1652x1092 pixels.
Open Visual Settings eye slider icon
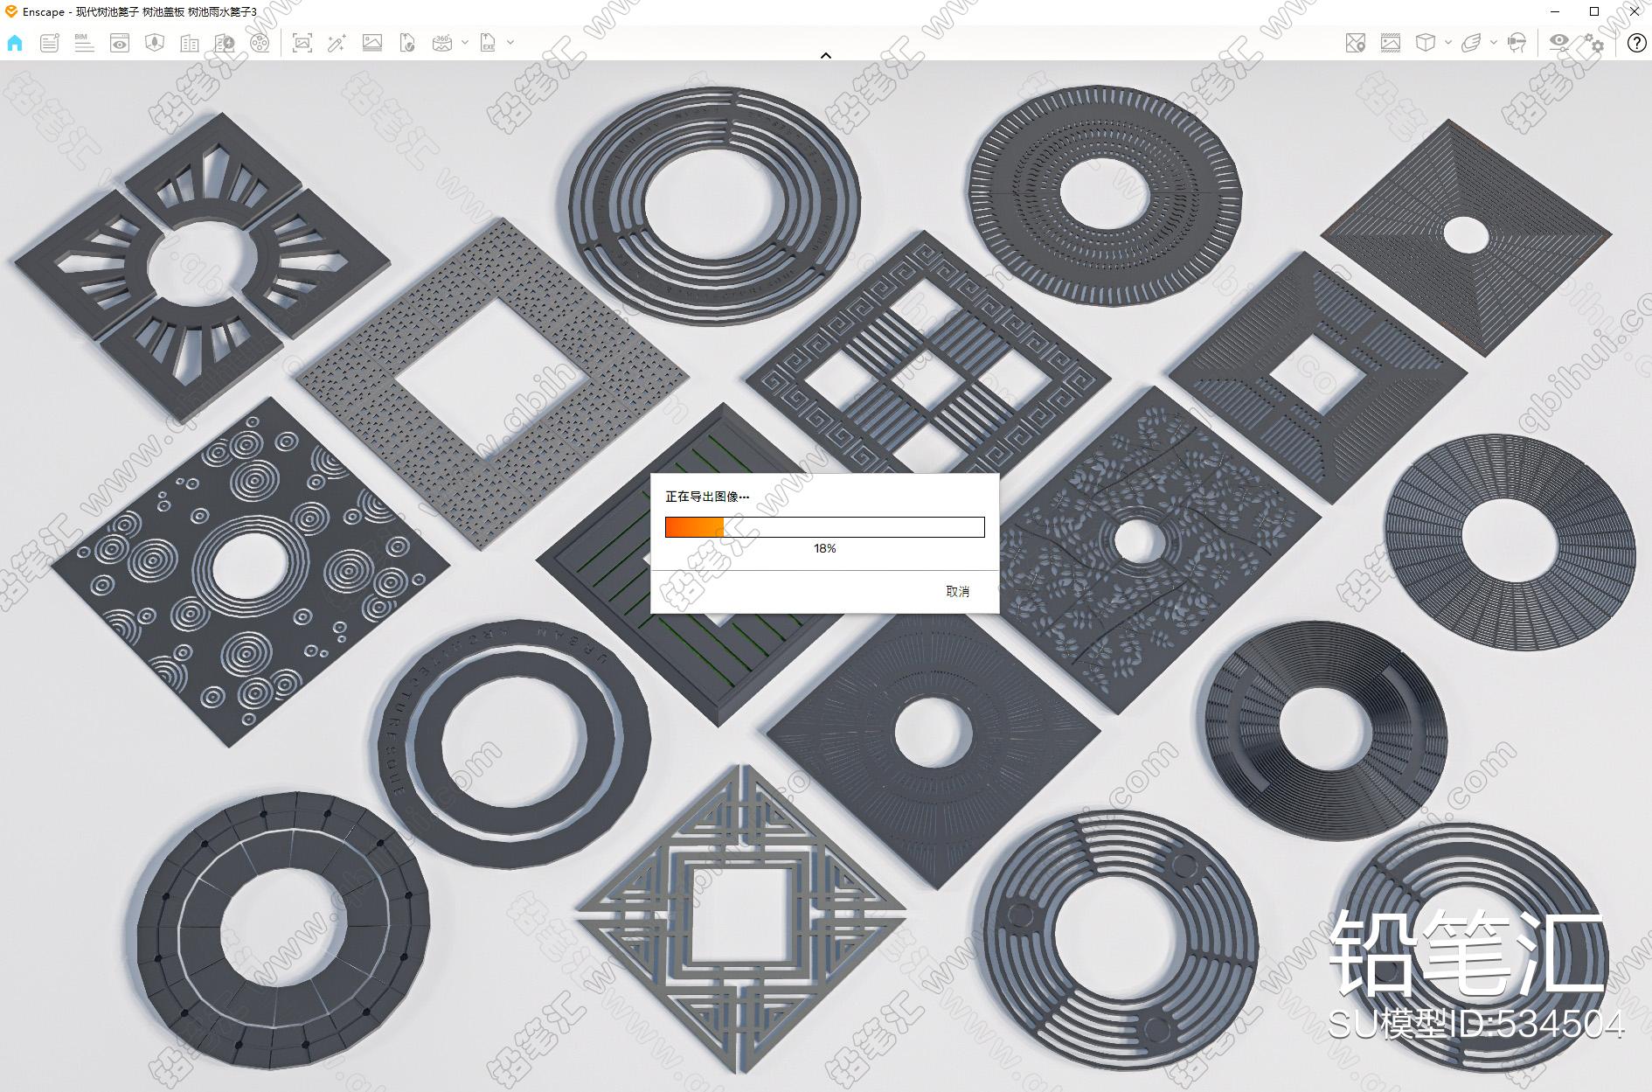(x=1559, y=43)
